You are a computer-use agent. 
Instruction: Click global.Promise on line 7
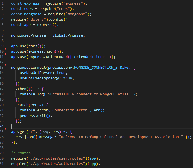[68, 35]
